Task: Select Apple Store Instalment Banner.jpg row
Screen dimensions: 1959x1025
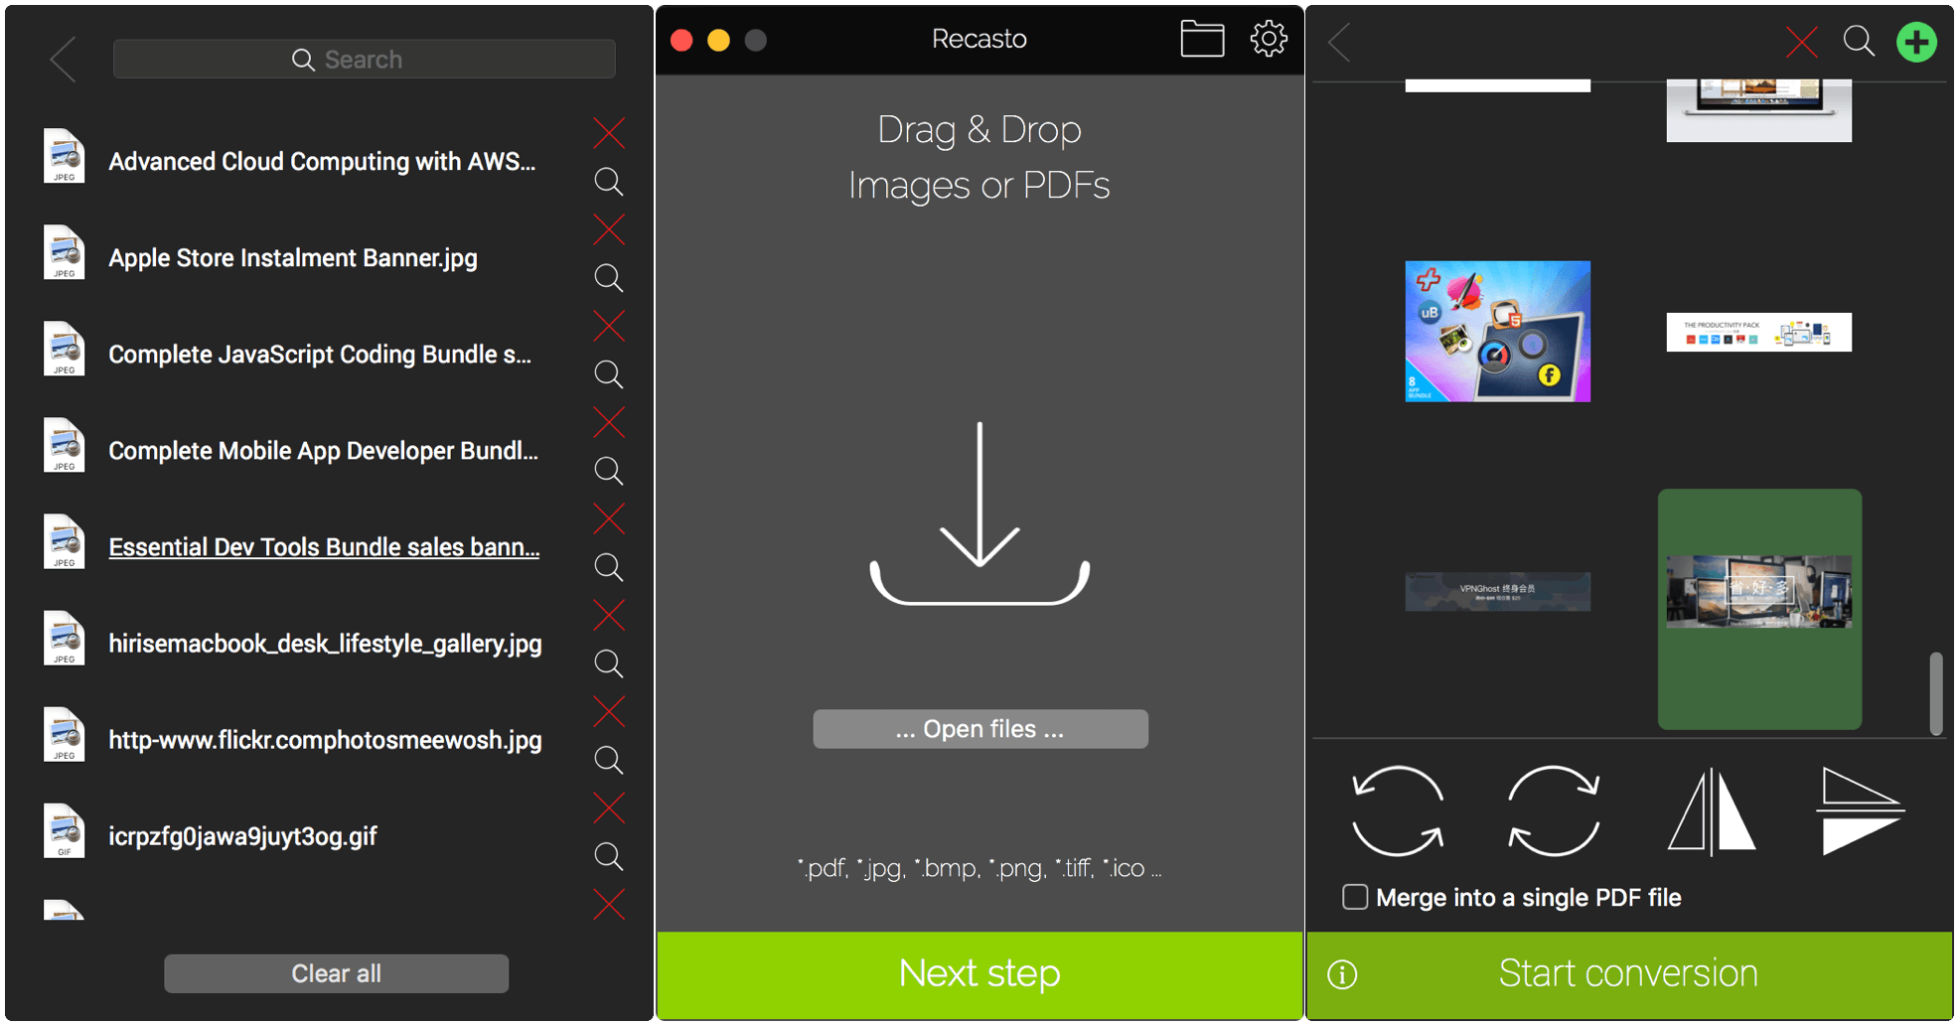Action: pyautogui.click(x=293, y=257)
